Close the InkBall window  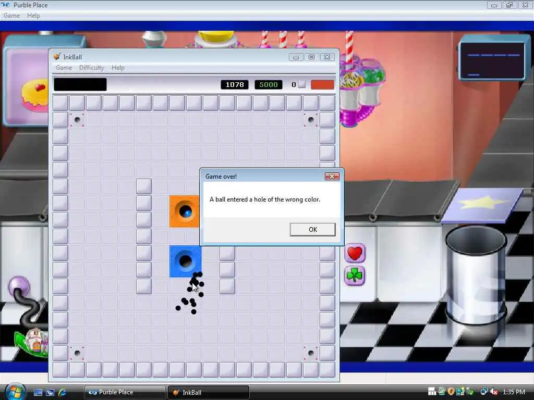[327, 57]
